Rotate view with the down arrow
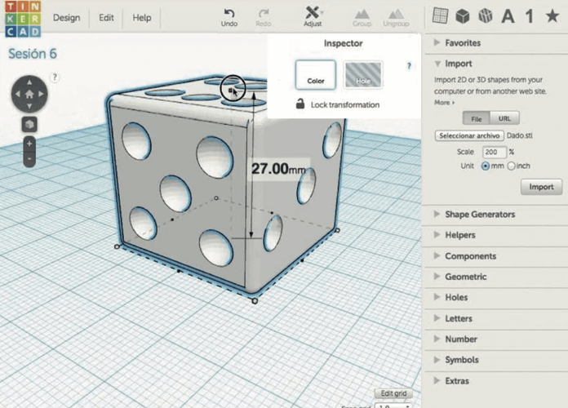Screen dimensions: 568x408 pos(29,106)
